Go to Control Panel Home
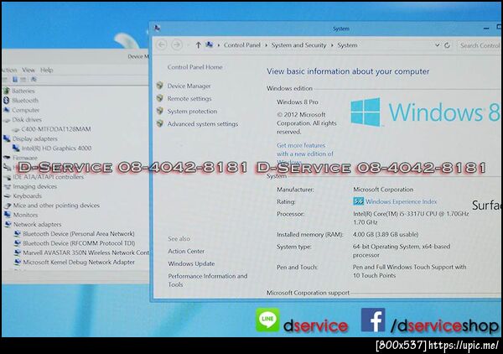The height and width of the screenshot is (354, 503). 194,67
